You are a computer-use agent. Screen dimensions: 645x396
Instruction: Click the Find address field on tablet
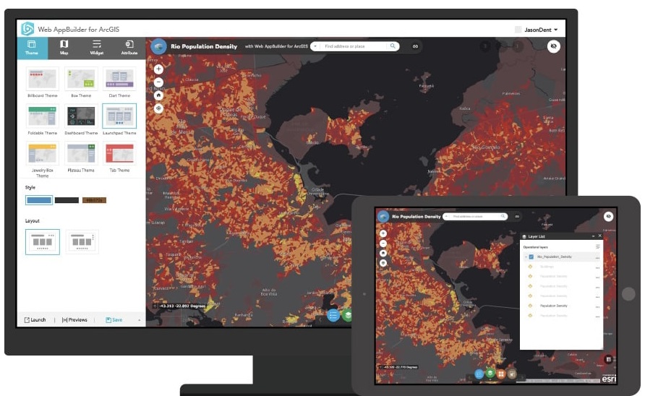[x=475, y=216]
